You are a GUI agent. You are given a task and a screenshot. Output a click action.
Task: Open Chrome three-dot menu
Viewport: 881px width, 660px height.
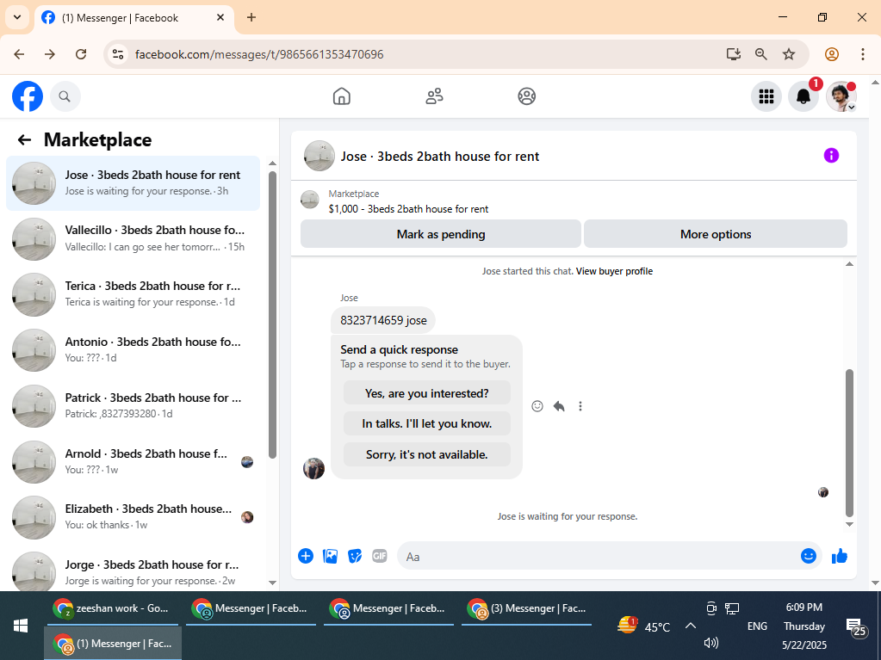(862, 54)
